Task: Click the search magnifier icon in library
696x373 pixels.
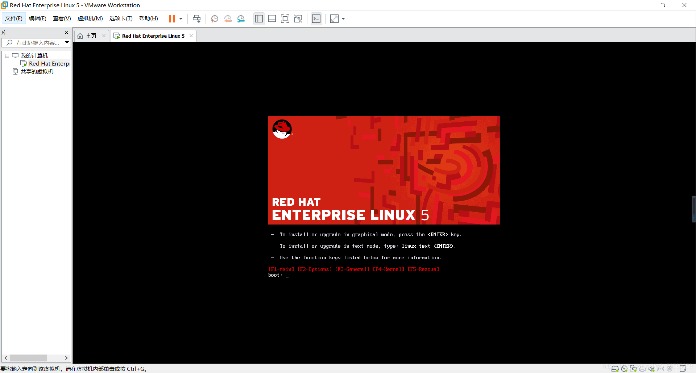Action: [x=9, y=43]
